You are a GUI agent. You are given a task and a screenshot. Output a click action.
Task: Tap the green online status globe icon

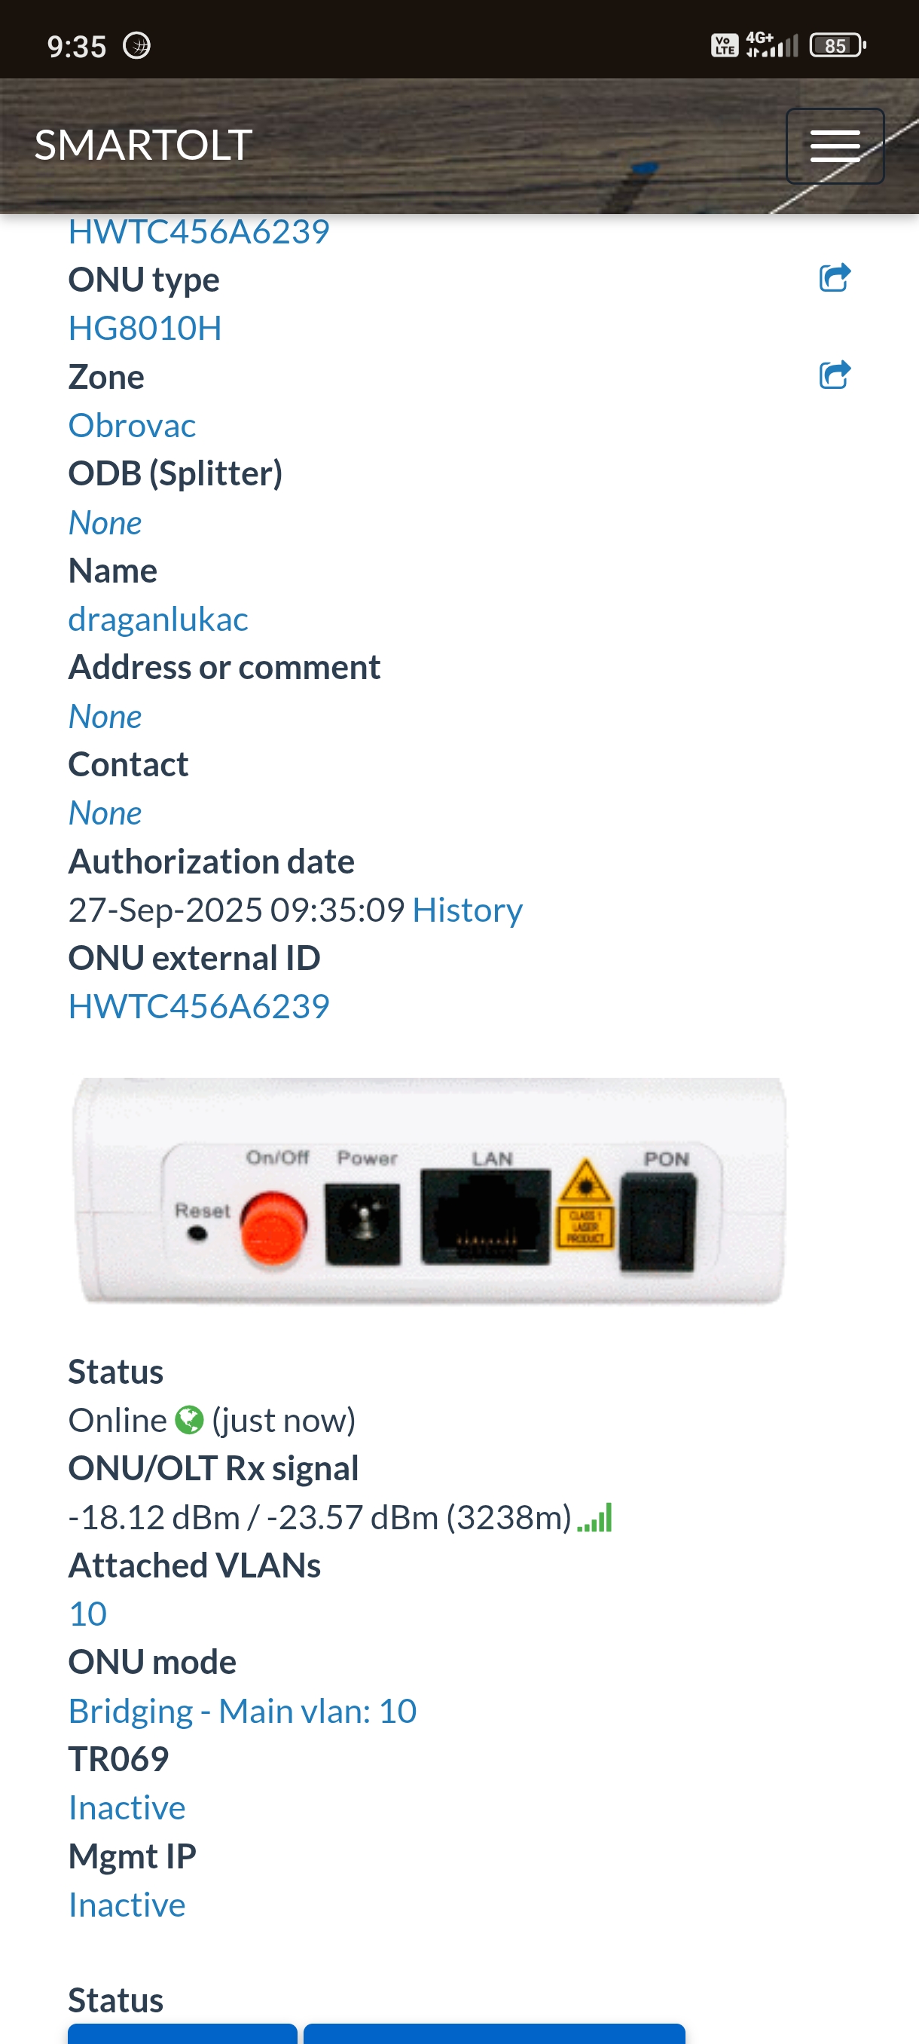pyautogui.click(x=190, y=1421)
